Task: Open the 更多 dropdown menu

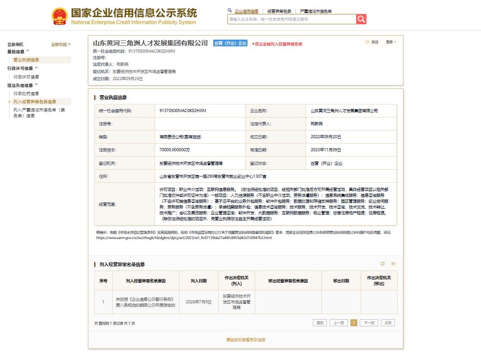Action: [391, 42]
